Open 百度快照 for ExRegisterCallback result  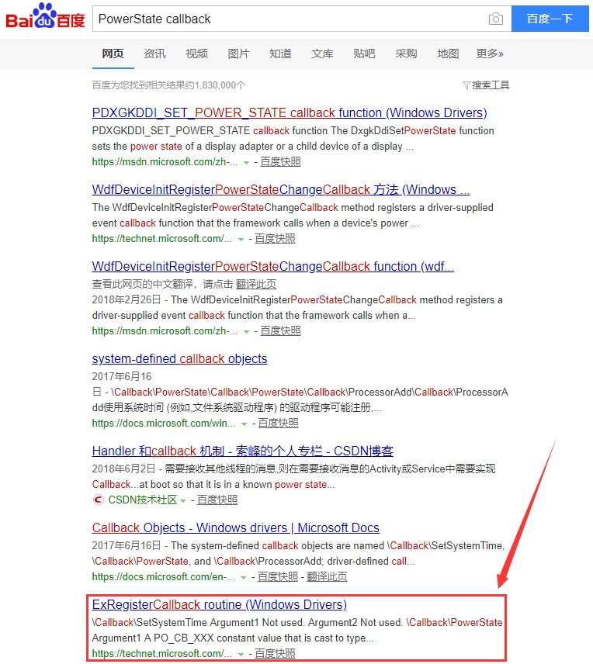pyautogui.click(x=275, y=653)
